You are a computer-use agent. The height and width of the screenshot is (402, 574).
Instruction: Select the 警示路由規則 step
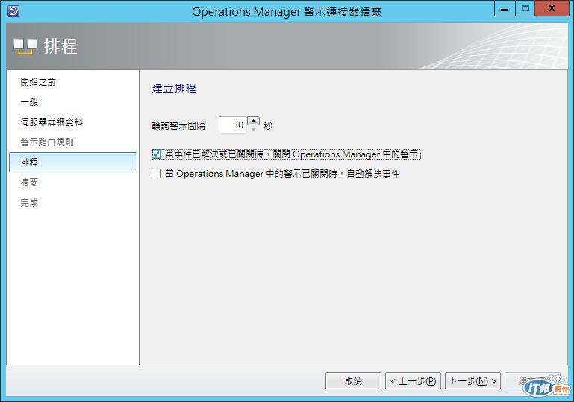[47, 142]
